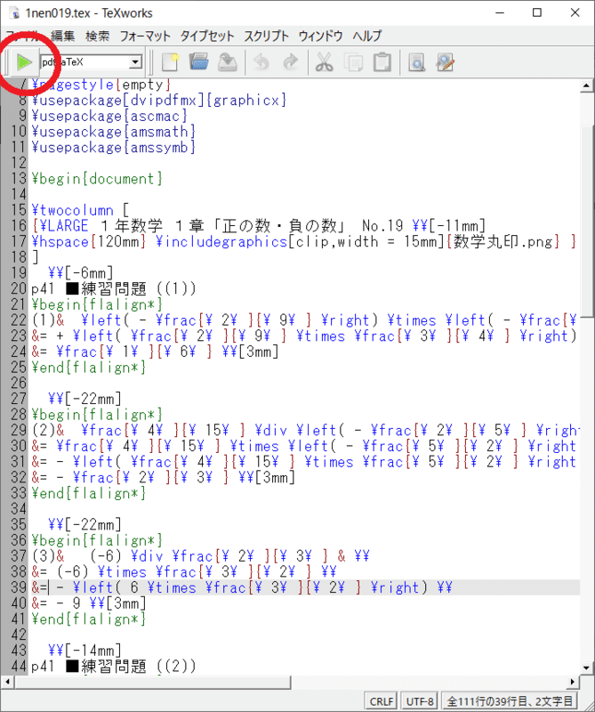The width and height of the screenshot is (595, 712).
Task: Maximize the TeXworks window
Action: coord(537,12)
